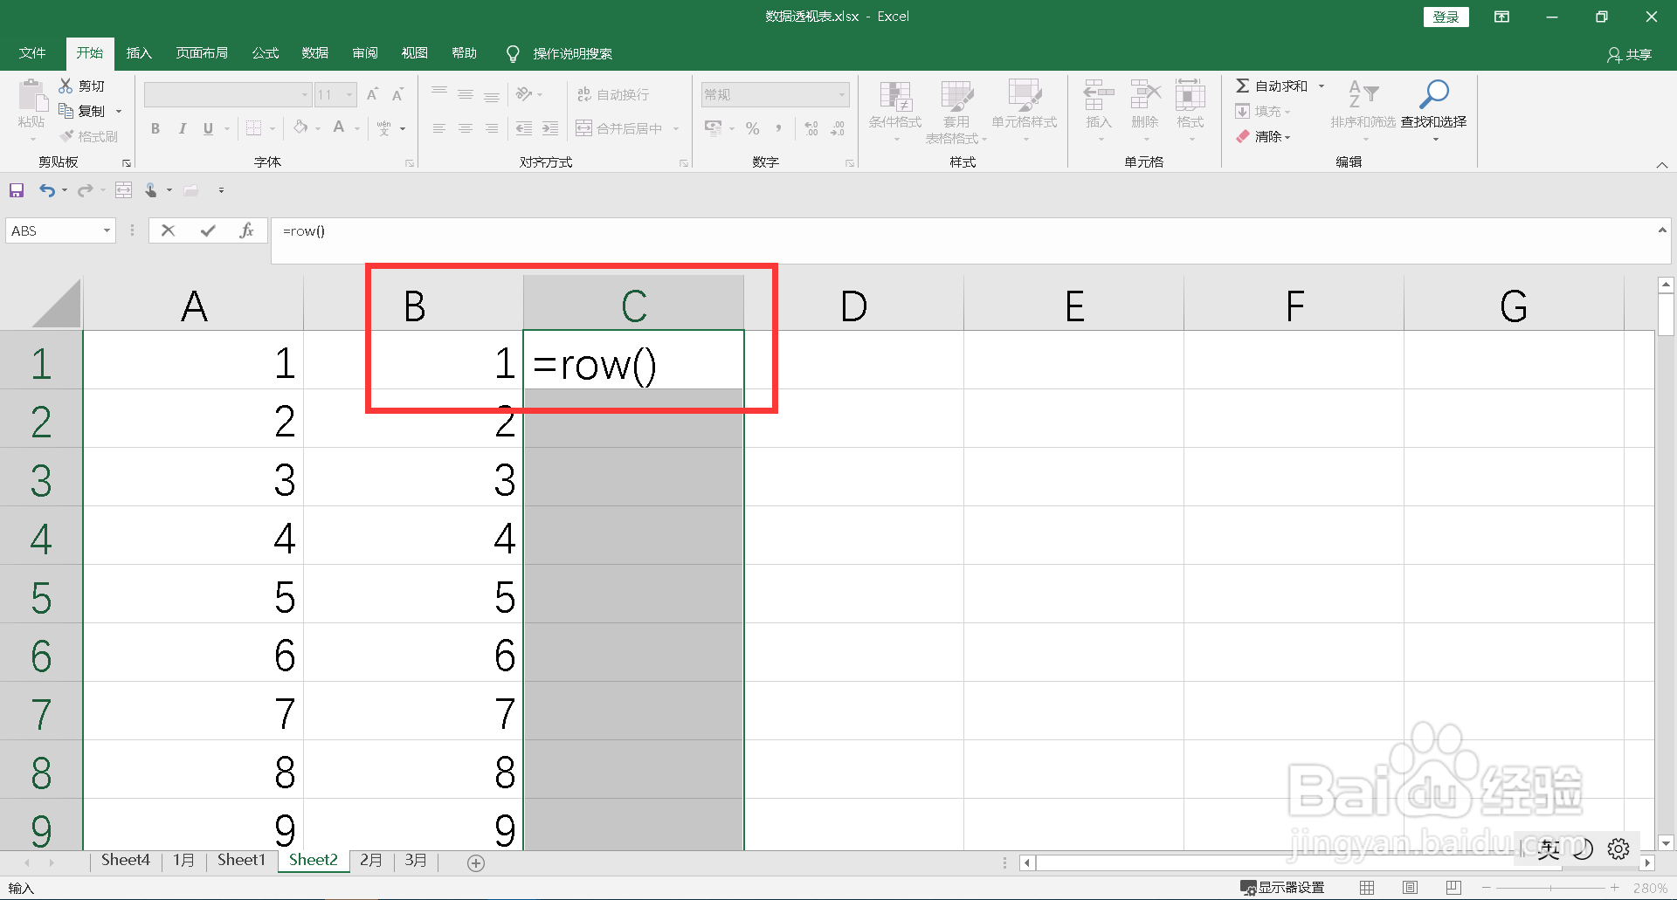Toggle Underline formatting

208,128
